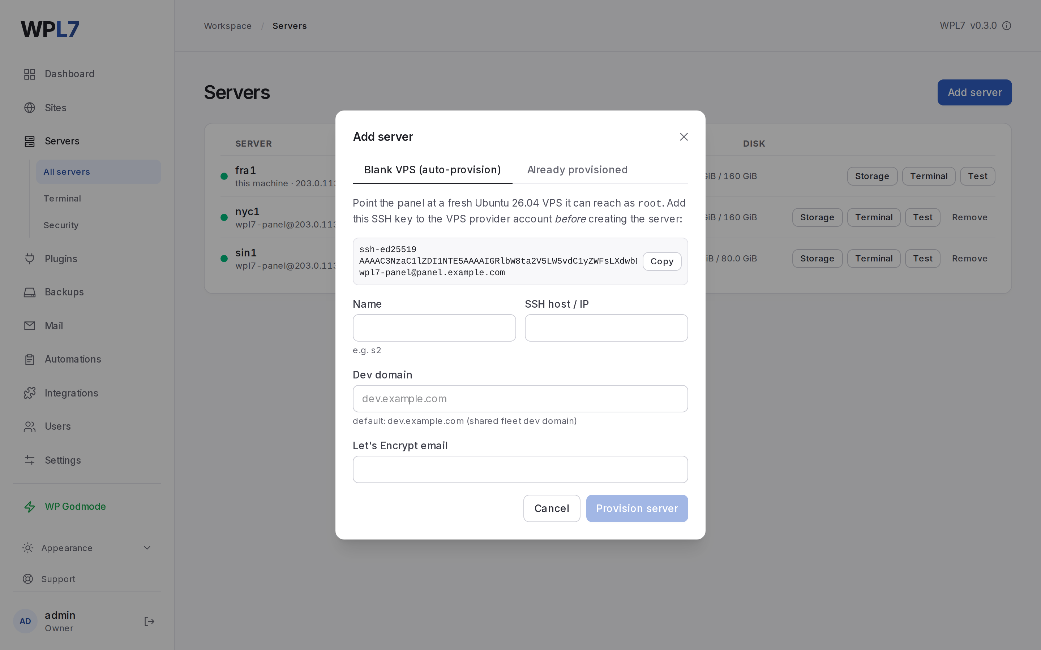
Task: Expand the Appearance chevron
Action: click(147, 548)
